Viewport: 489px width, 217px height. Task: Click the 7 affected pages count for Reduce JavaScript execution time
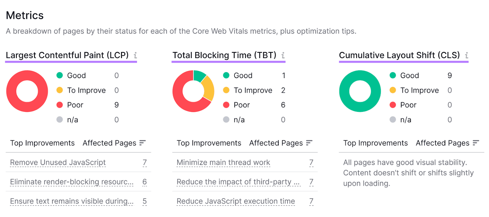pos(311,201)
